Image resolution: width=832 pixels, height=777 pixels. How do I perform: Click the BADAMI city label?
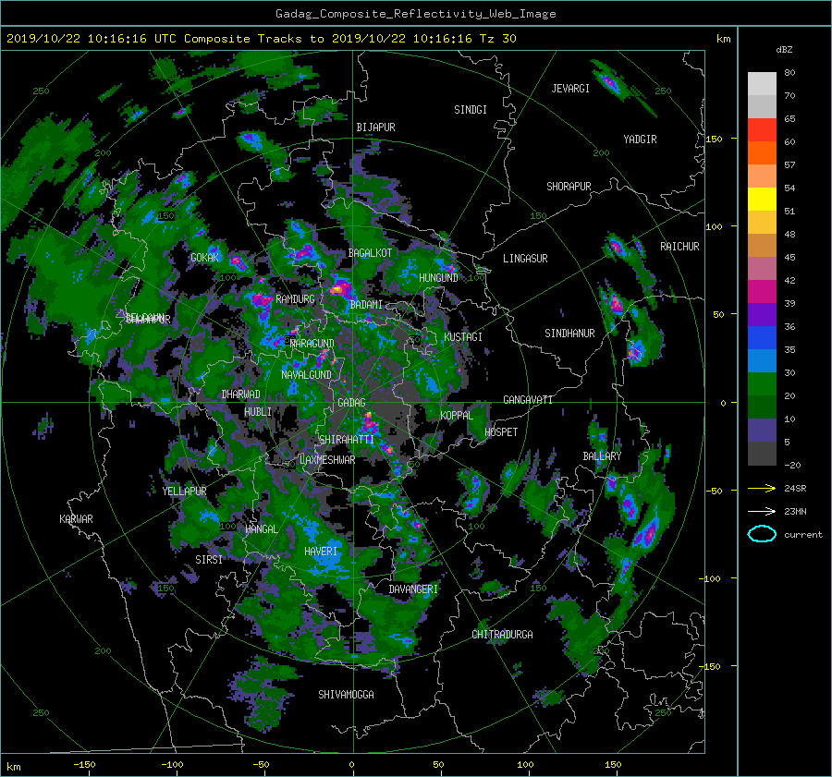click(366, 305)
